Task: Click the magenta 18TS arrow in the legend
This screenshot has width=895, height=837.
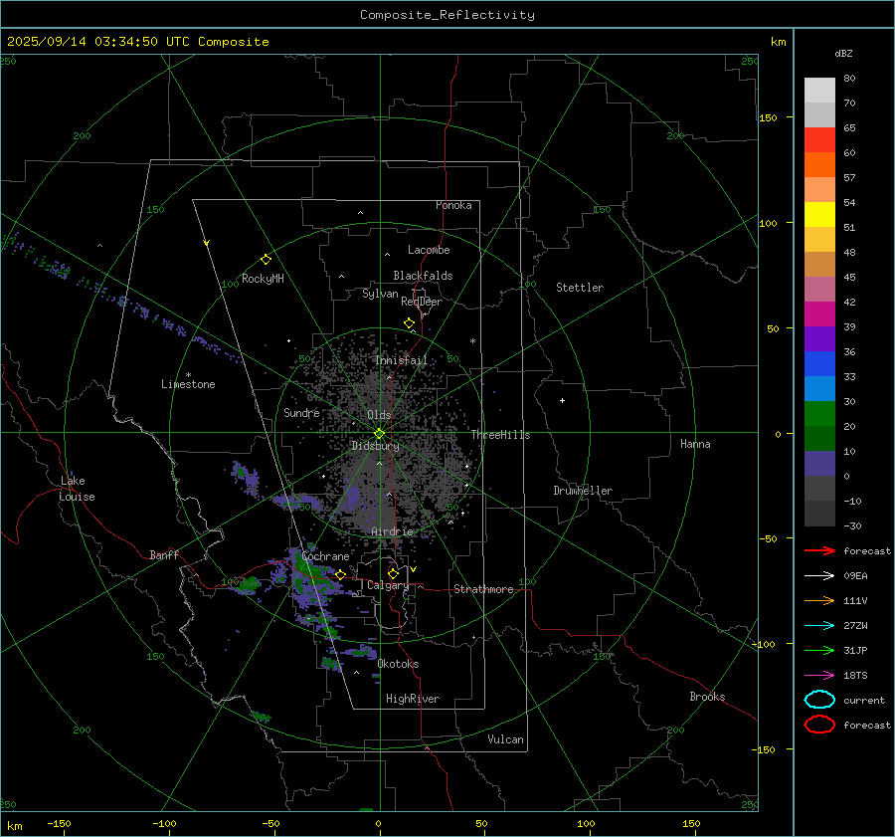Action: (x=819, y=676)
